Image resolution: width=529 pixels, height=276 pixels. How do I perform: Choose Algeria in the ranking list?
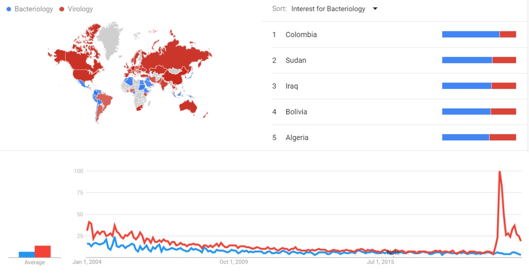(x=297, y=138)
